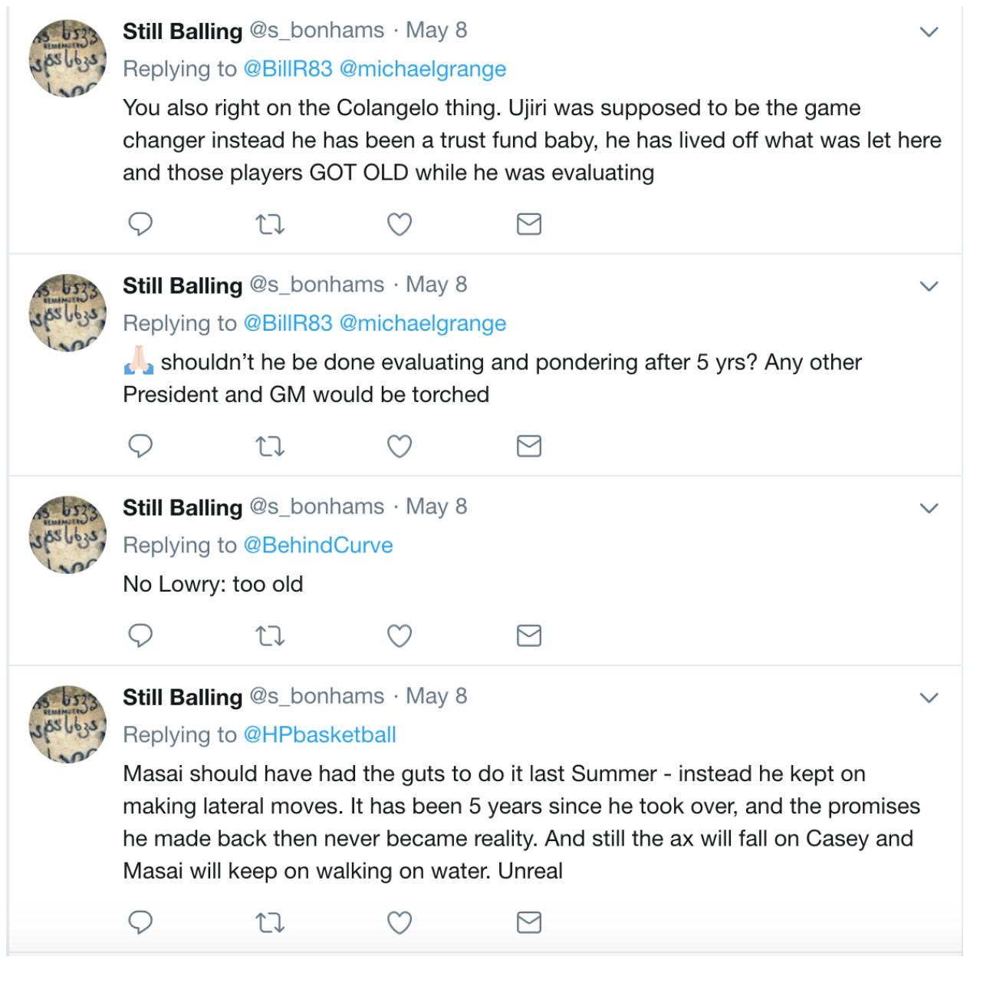Open the chevron menu on the Colangelo tweet
The image size is (1003, 993).
[929, 32]
